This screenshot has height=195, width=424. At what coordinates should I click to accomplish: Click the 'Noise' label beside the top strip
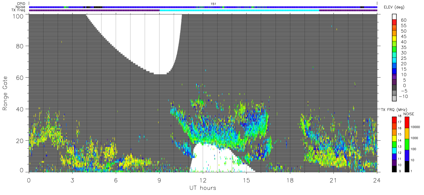(20, 7)
